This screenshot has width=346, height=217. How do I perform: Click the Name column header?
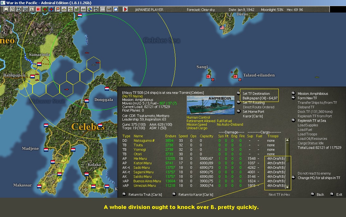pyautogui.click(x=138, y=136)
